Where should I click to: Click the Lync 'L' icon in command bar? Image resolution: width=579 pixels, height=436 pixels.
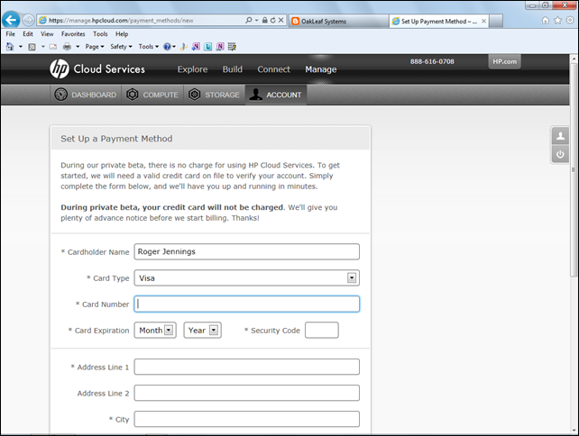click(208, 47)
